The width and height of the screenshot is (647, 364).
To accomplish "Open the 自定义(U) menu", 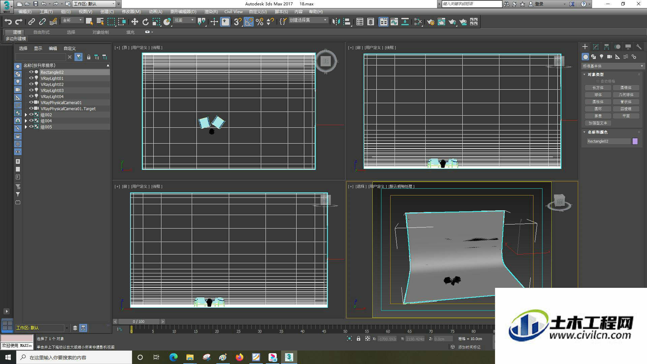I will (258, 12).
